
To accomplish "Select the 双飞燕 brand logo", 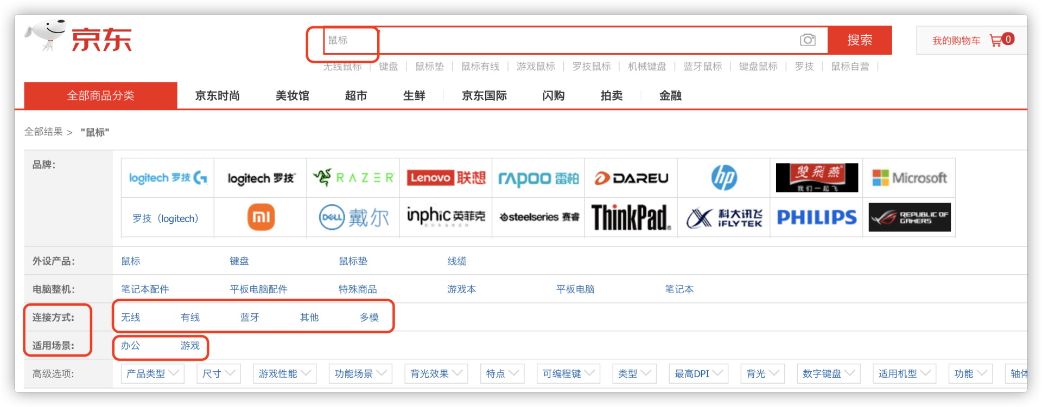I will tap(817, 178).
